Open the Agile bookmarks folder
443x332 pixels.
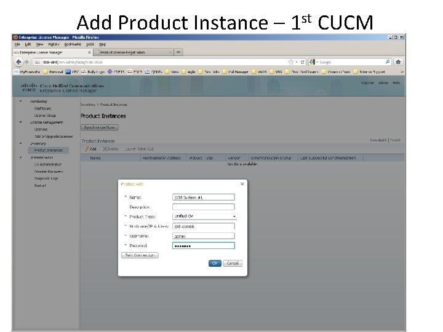point(188,72)
